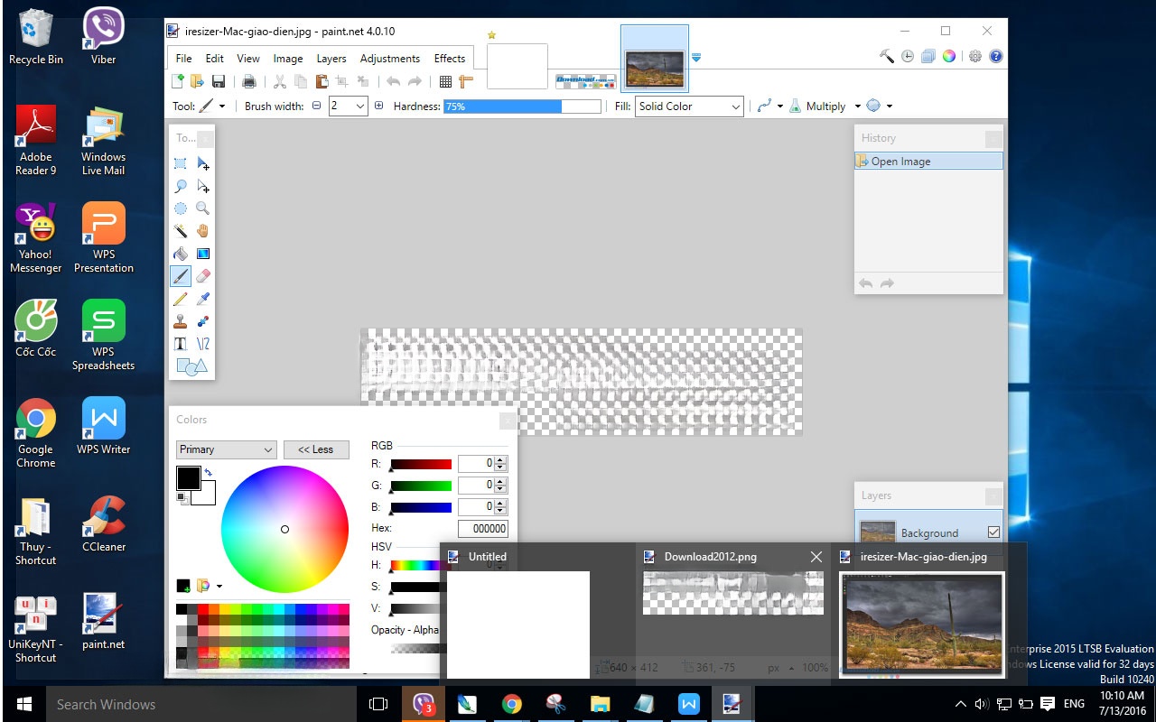Select the Ellipse Select tool

click(181, 208)
